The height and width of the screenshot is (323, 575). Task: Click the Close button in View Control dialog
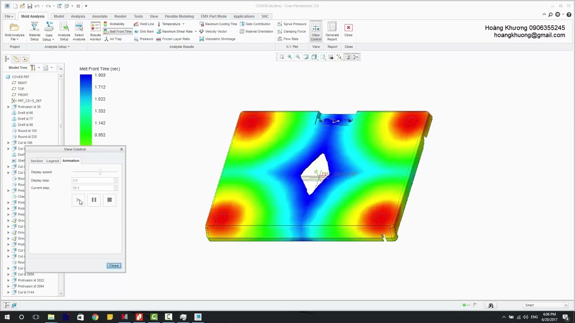tap(114, 266)
